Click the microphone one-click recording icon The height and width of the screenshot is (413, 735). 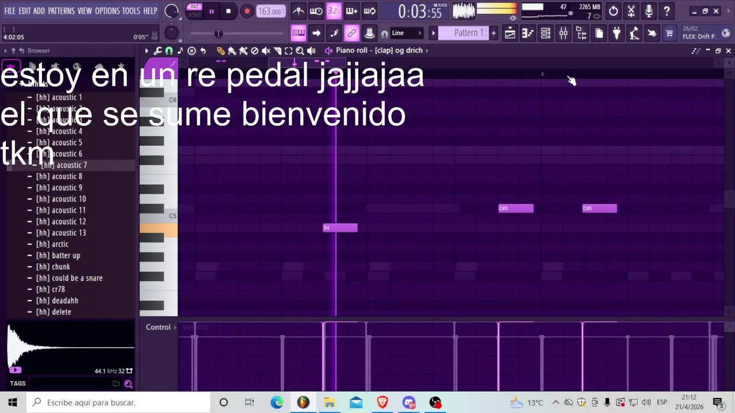649,11
